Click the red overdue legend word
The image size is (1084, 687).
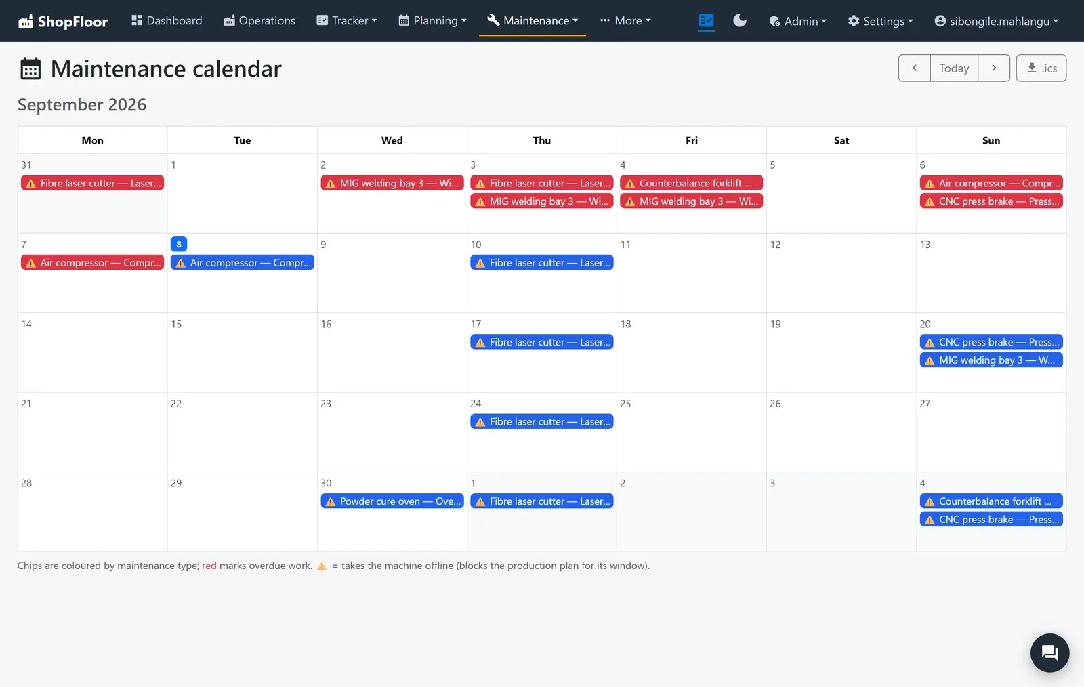209,566
